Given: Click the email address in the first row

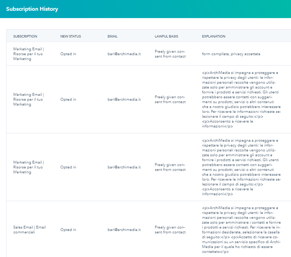Looking at the screenshot, I should click(124, 54).
